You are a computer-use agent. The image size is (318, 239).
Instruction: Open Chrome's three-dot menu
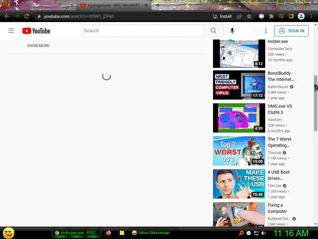coord(311,16)
